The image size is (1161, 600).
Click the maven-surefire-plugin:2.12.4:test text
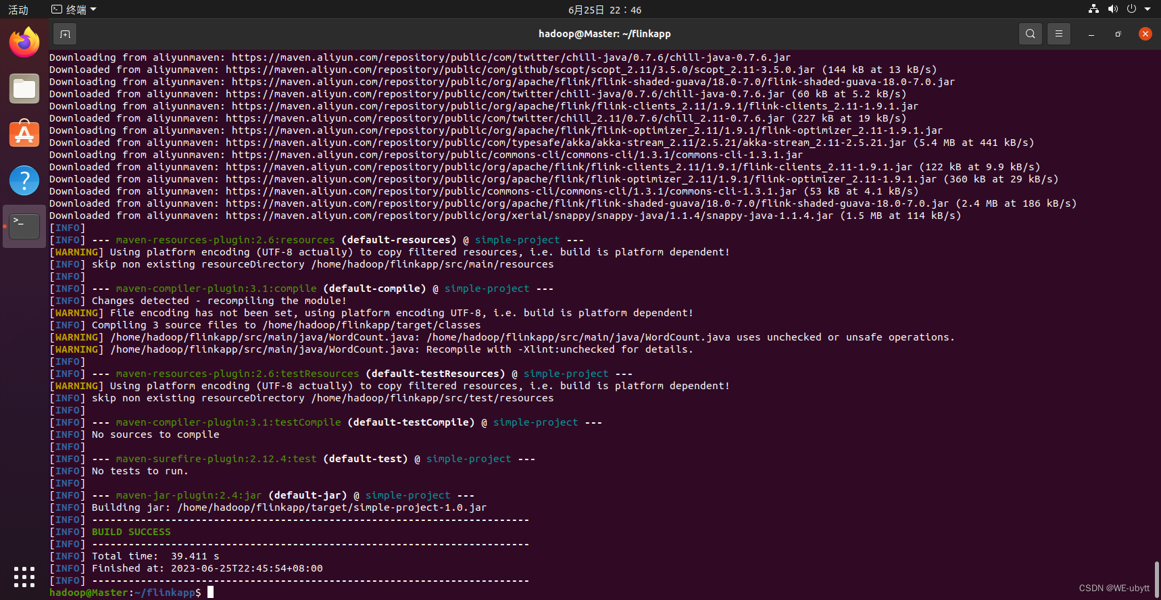click(216, 459)
